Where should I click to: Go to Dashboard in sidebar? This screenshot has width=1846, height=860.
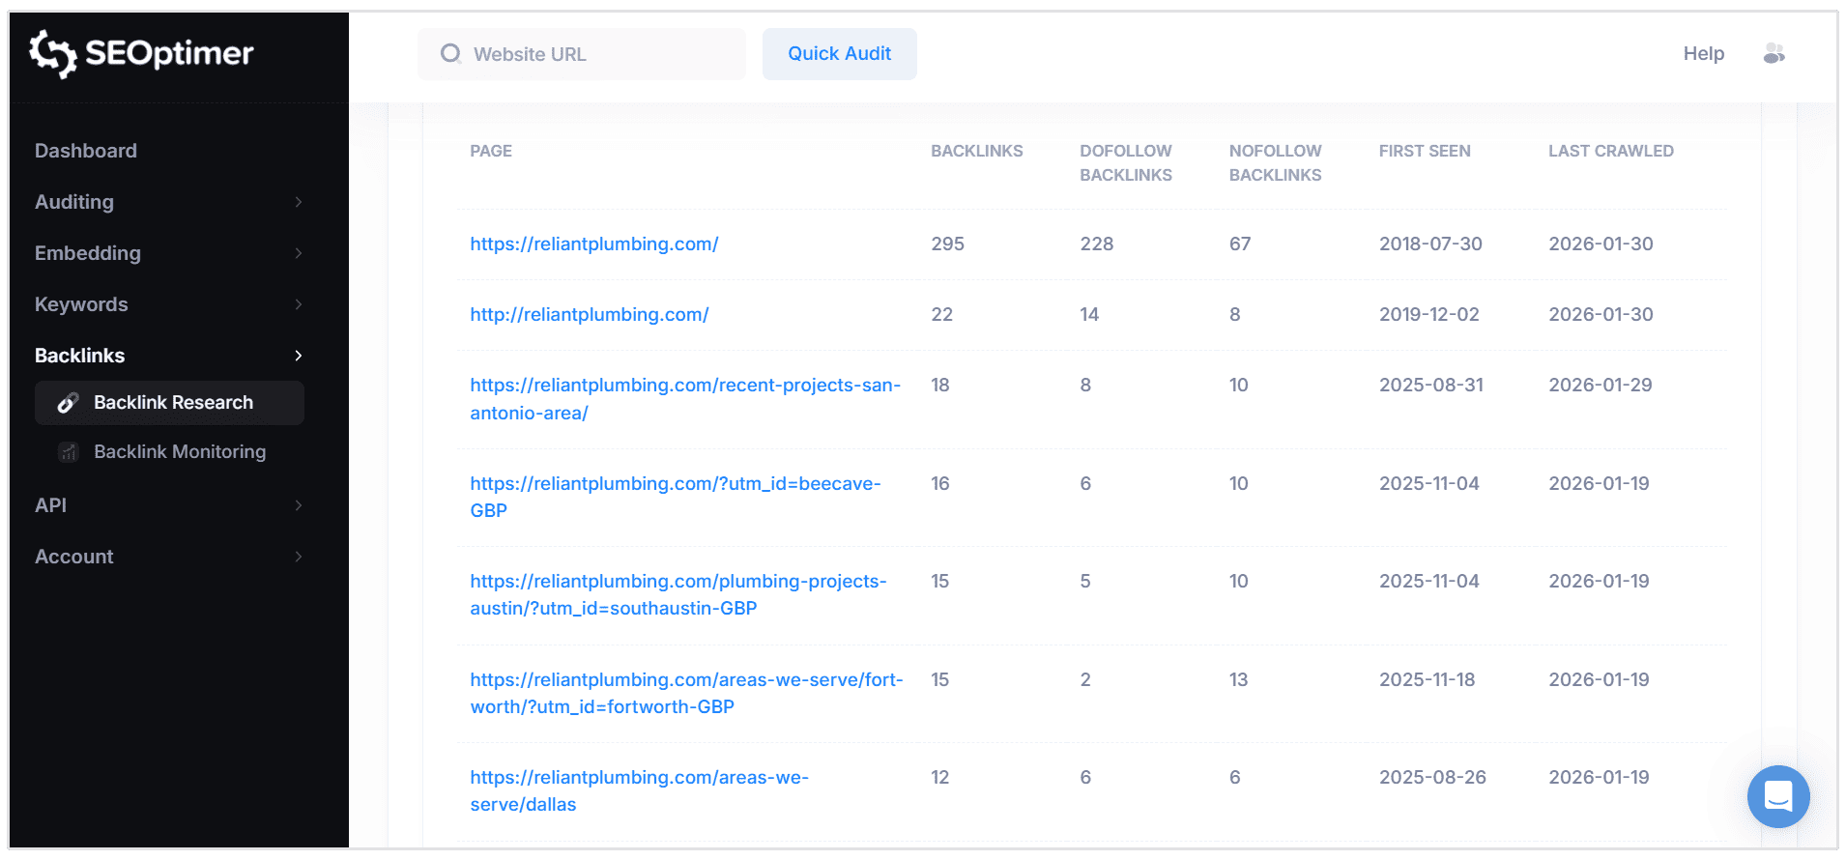[x=86, y=151]
